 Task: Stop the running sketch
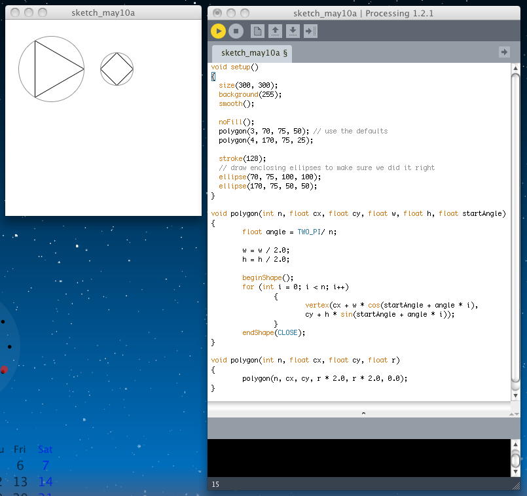tap(236, 31)
